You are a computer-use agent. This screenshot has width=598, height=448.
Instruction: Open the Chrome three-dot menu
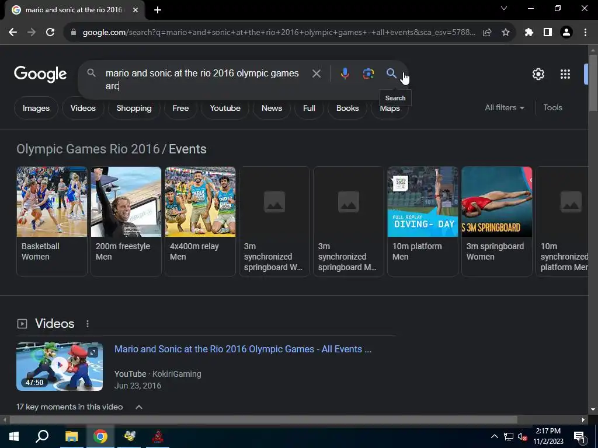[x=585, y=33]
